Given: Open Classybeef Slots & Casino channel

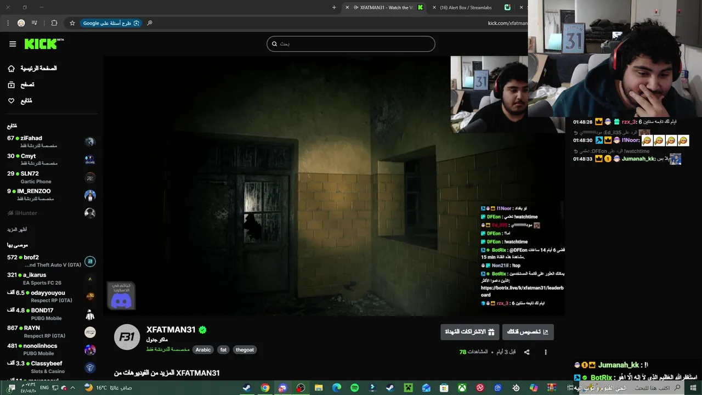Looking at the screenshot, I should 51,367.
